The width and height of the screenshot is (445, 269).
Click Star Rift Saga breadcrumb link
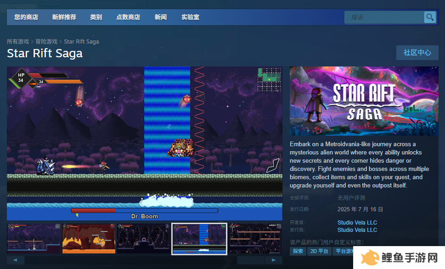(x=81, y=42)
